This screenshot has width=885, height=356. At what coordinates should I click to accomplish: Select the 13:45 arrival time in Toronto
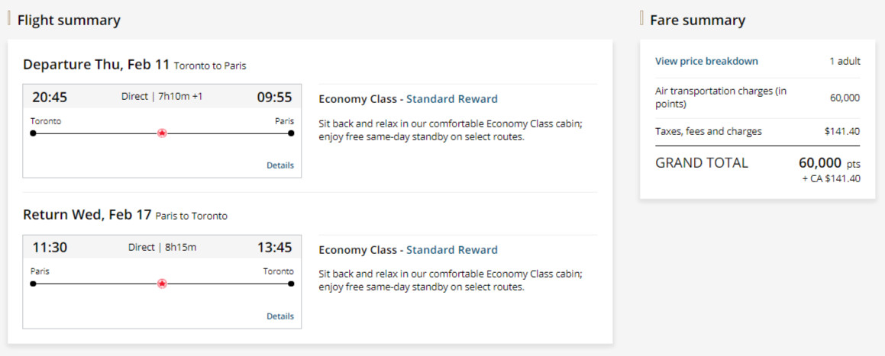(x=274, y=247)
